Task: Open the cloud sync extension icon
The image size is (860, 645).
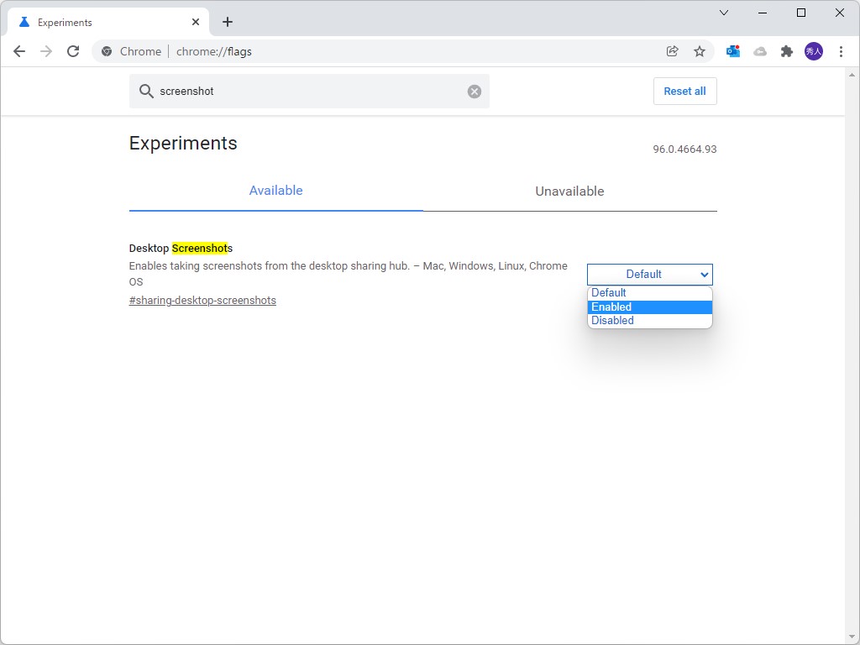Action: (760, 51)
